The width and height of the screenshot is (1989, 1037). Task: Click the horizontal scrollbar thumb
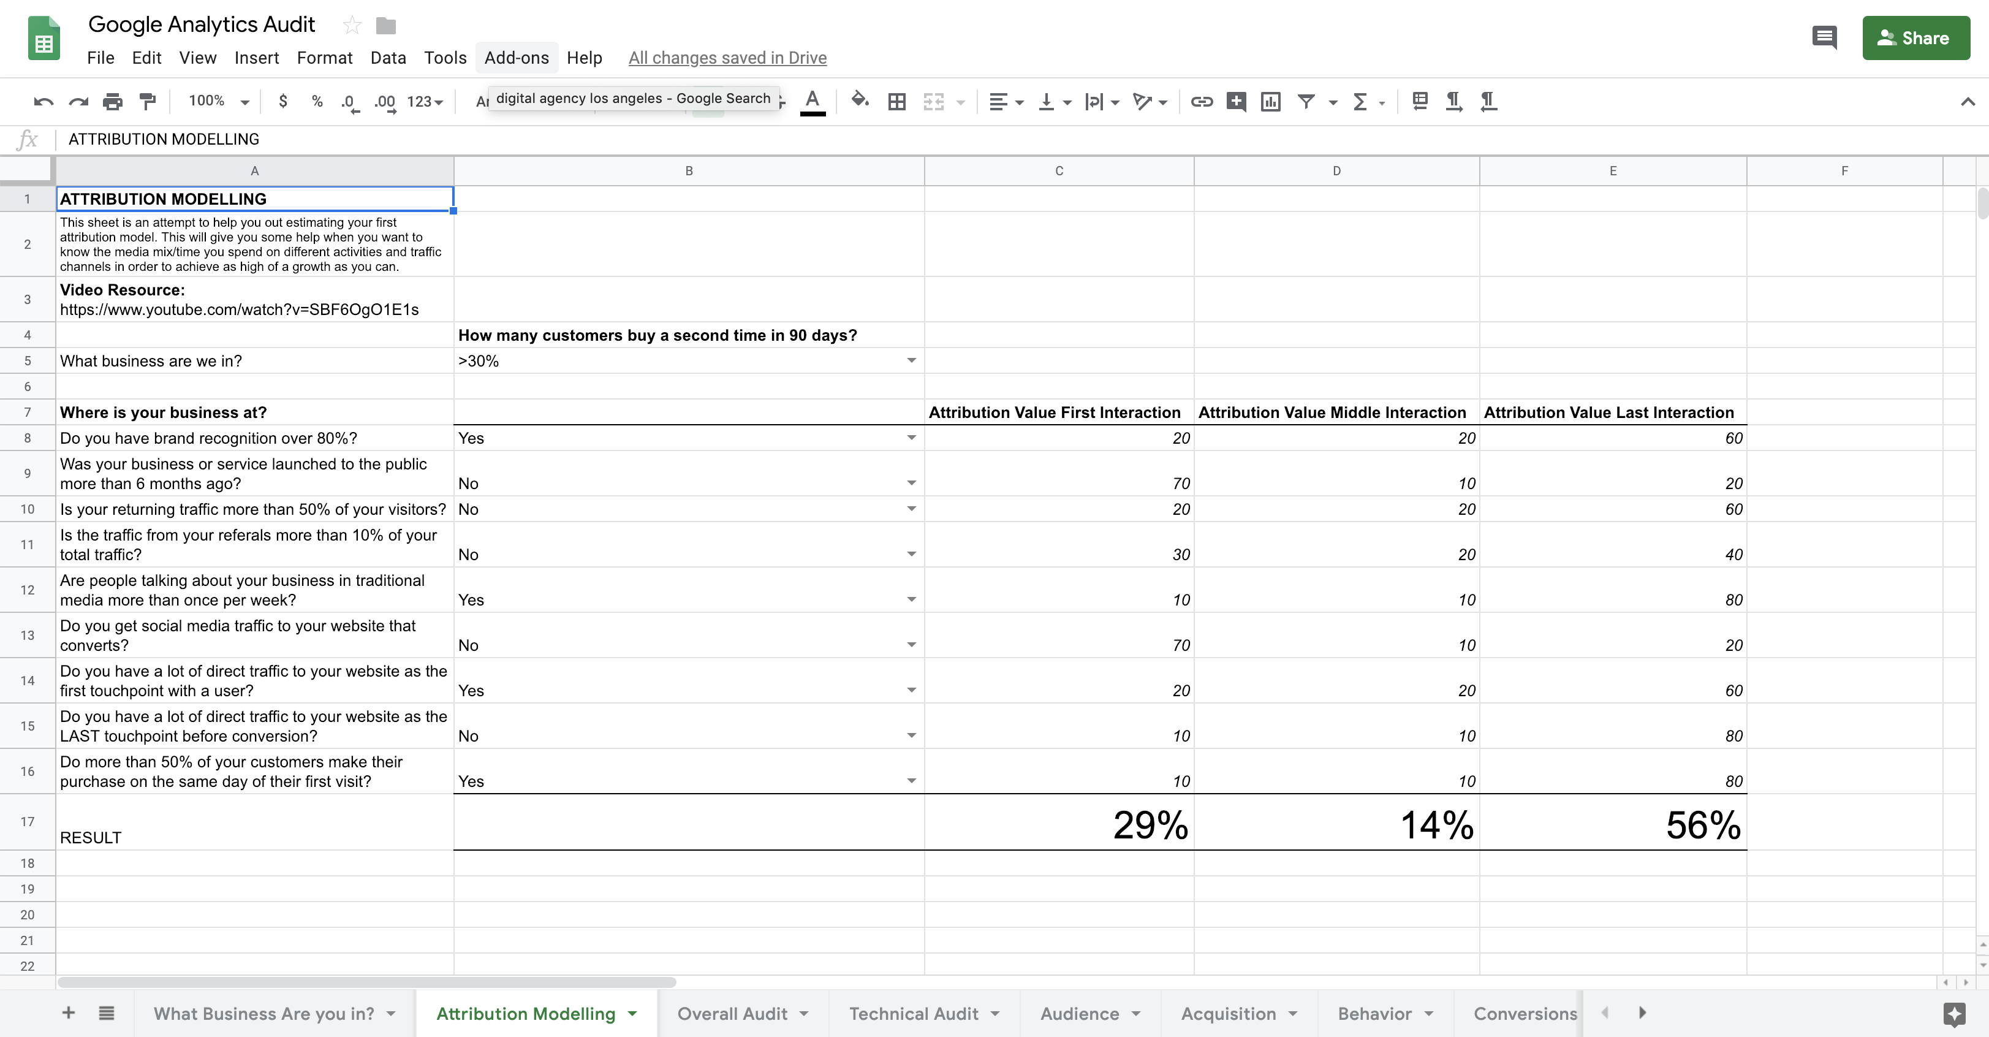(x=367, y=982)
